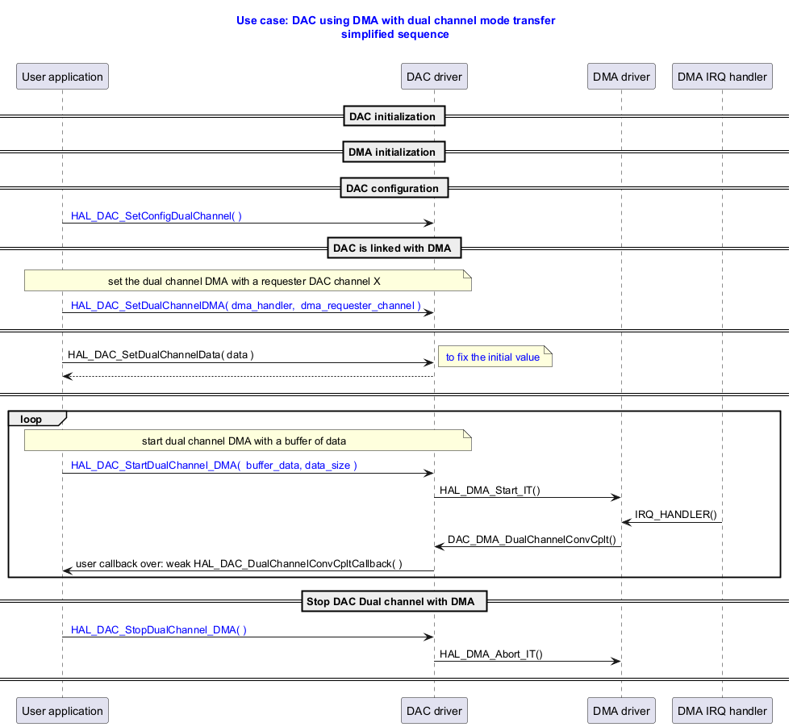Click the 'to fix the initial value' note
The height and width of the screenshot is (727, 793).
point(493,357)
